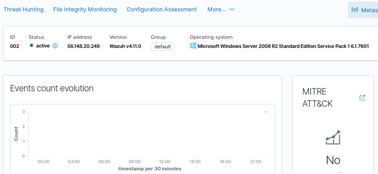The image size is (378, 174).
Task: Open File Integrity Monitoring tab
Action: (85, 9)
